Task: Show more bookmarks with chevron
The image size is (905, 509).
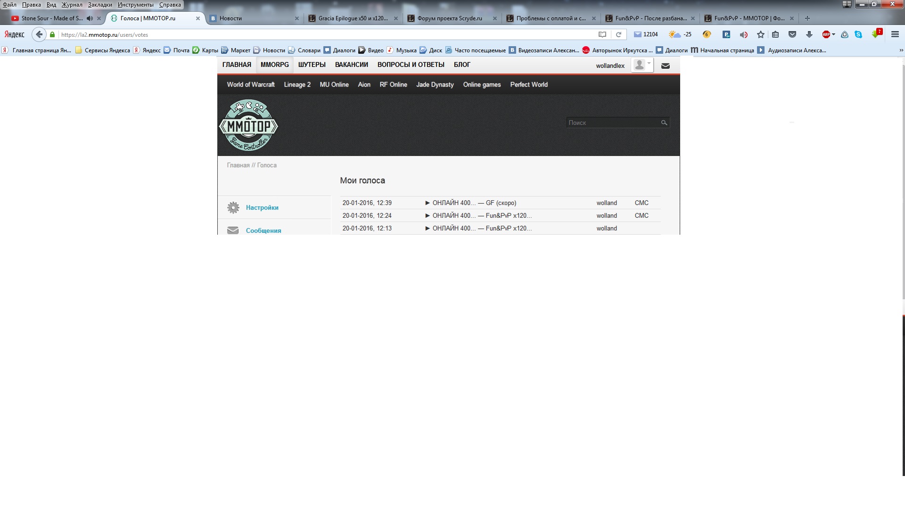Action: 901,50
